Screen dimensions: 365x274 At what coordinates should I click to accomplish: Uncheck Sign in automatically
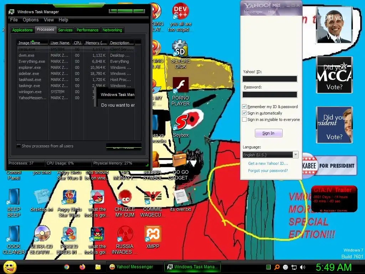tap(244, 113)
